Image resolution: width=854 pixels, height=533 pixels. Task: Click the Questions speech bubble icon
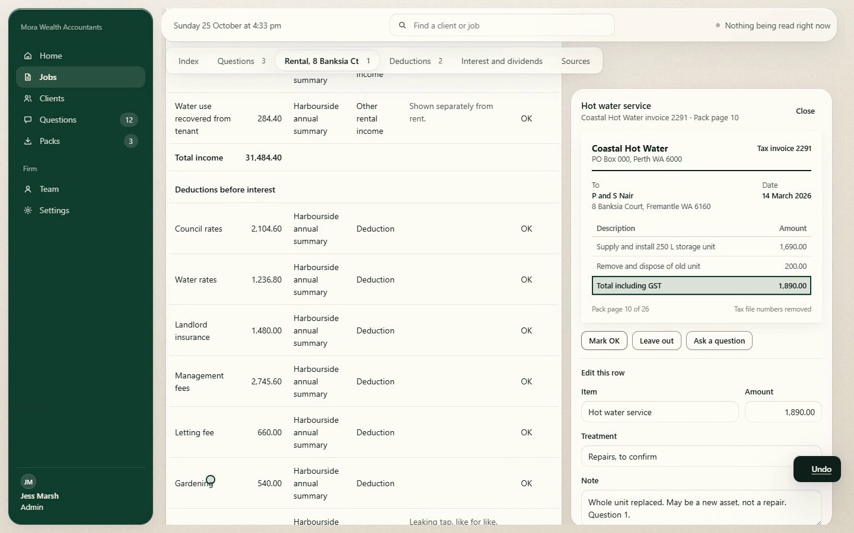click(x=28, y=120)
